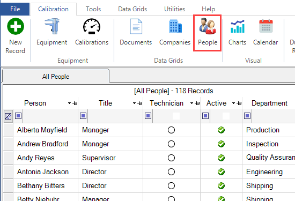Viewport: 295px width, 201px height.
Task: Open Technician filter operator icon
Action: point(148,116)
